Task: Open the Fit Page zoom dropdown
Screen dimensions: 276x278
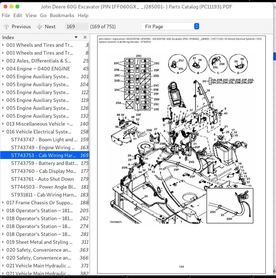Action: (x=170, y=26)
